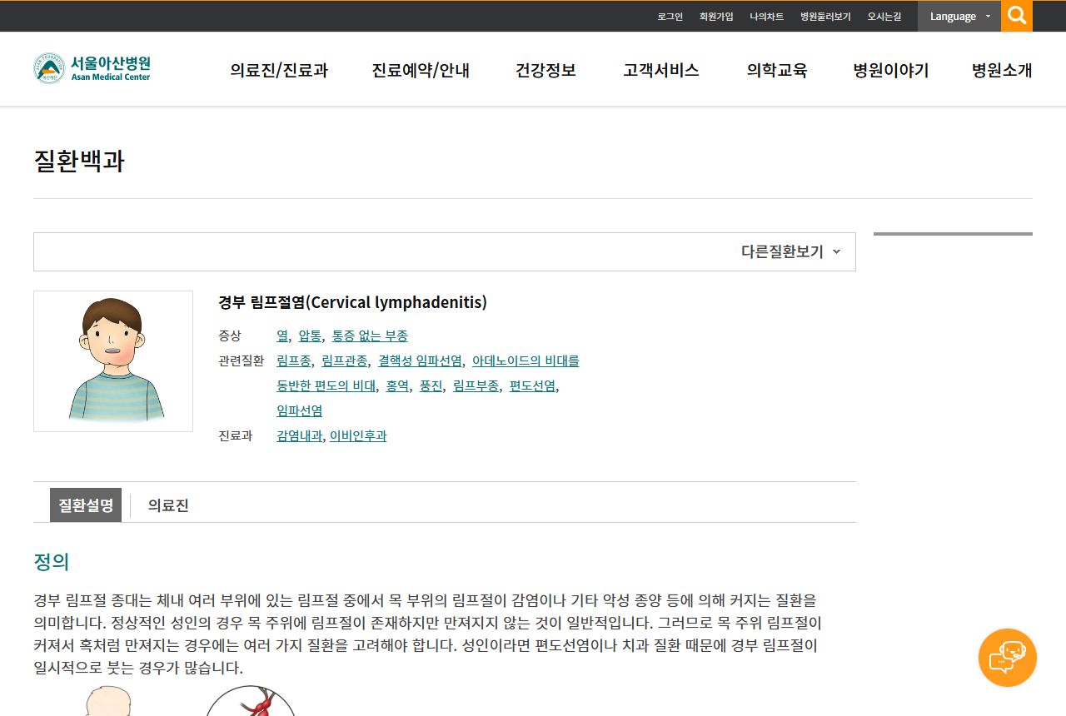Click the 통증 없는 부종 symptom link
1066x716 pixels.
(370, 336)
